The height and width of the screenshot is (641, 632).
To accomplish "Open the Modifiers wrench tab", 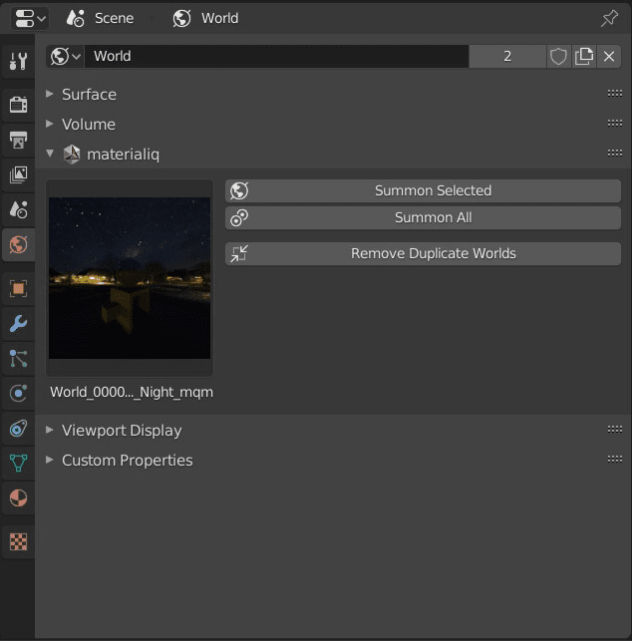I will click(18, 323).
